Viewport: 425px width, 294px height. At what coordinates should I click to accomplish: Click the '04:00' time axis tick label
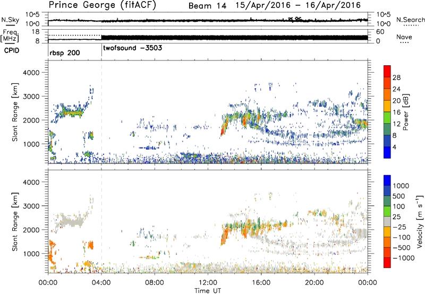(x=101, y=283)
